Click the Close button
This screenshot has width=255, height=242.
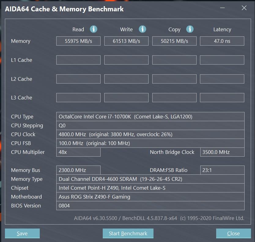(233, 233)
